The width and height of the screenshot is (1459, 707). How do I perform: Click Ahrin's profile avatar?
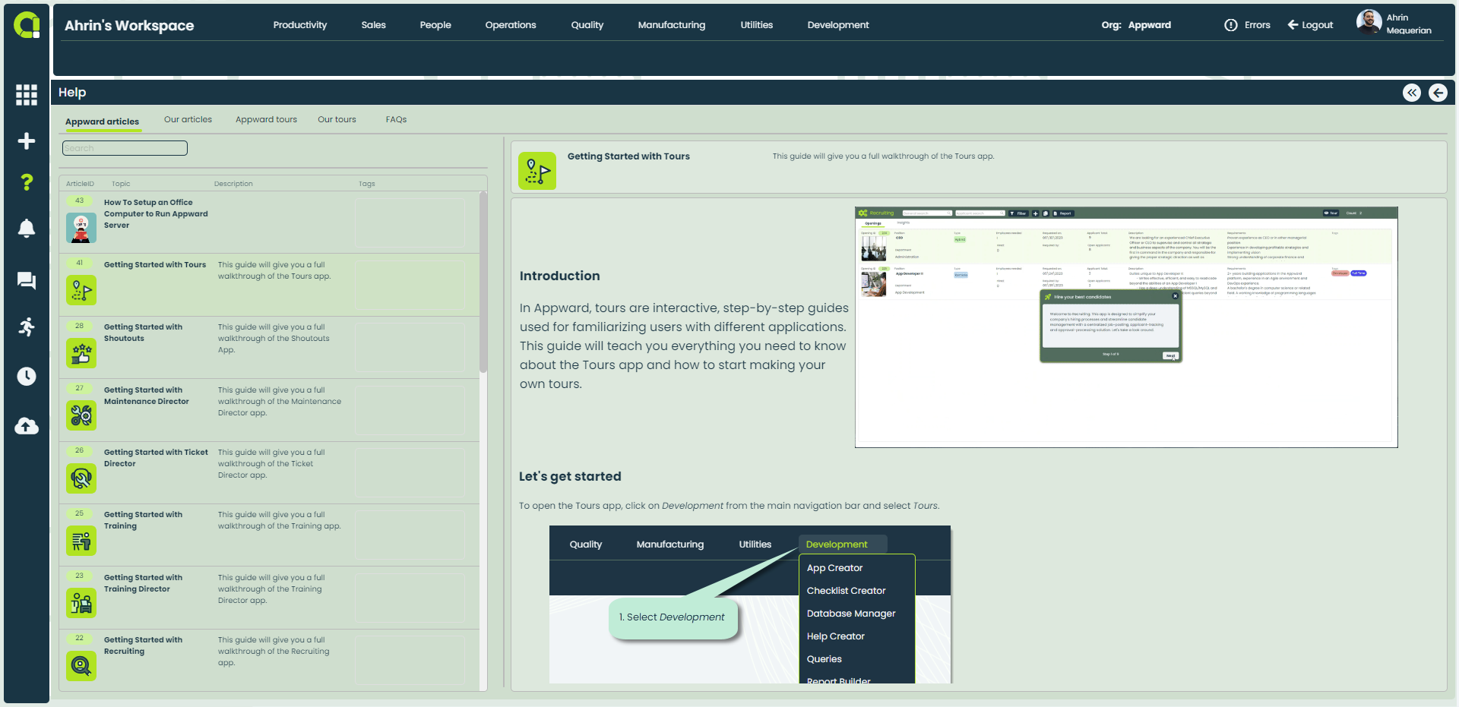[1369, 21]
